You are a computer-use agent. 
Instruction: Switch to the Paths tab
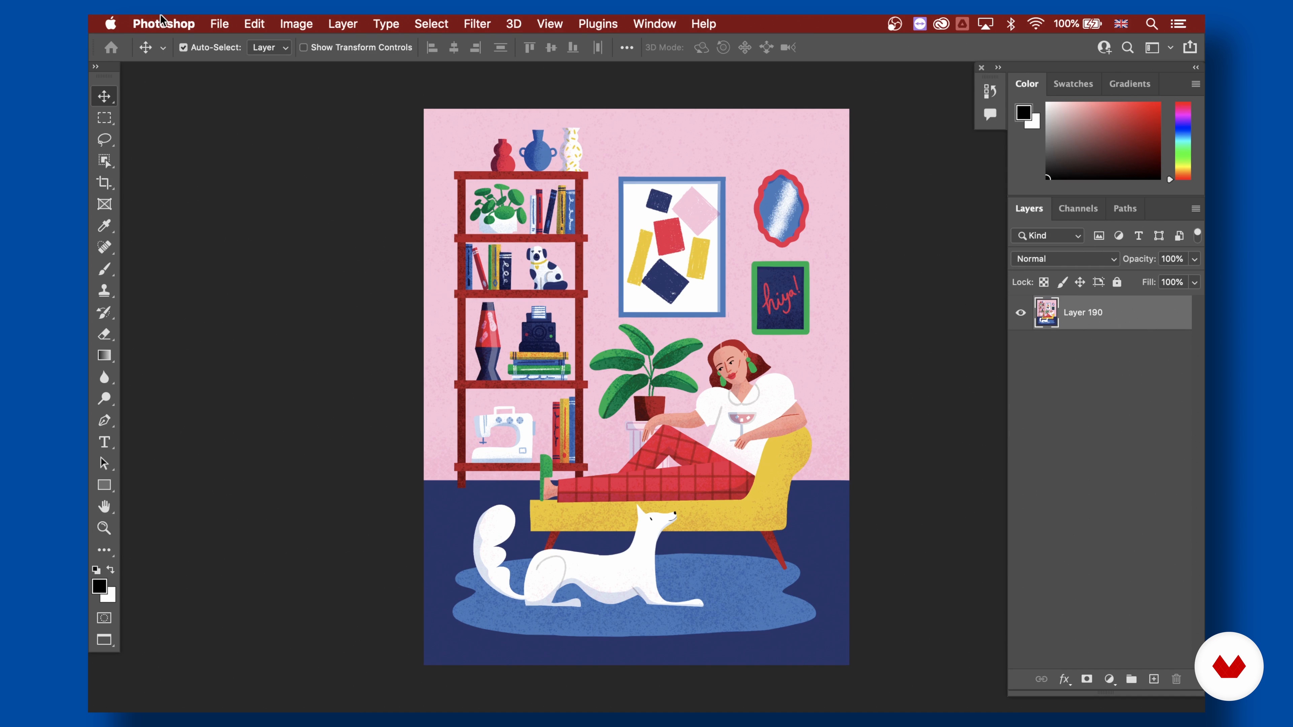click(x=1125, y=208)
